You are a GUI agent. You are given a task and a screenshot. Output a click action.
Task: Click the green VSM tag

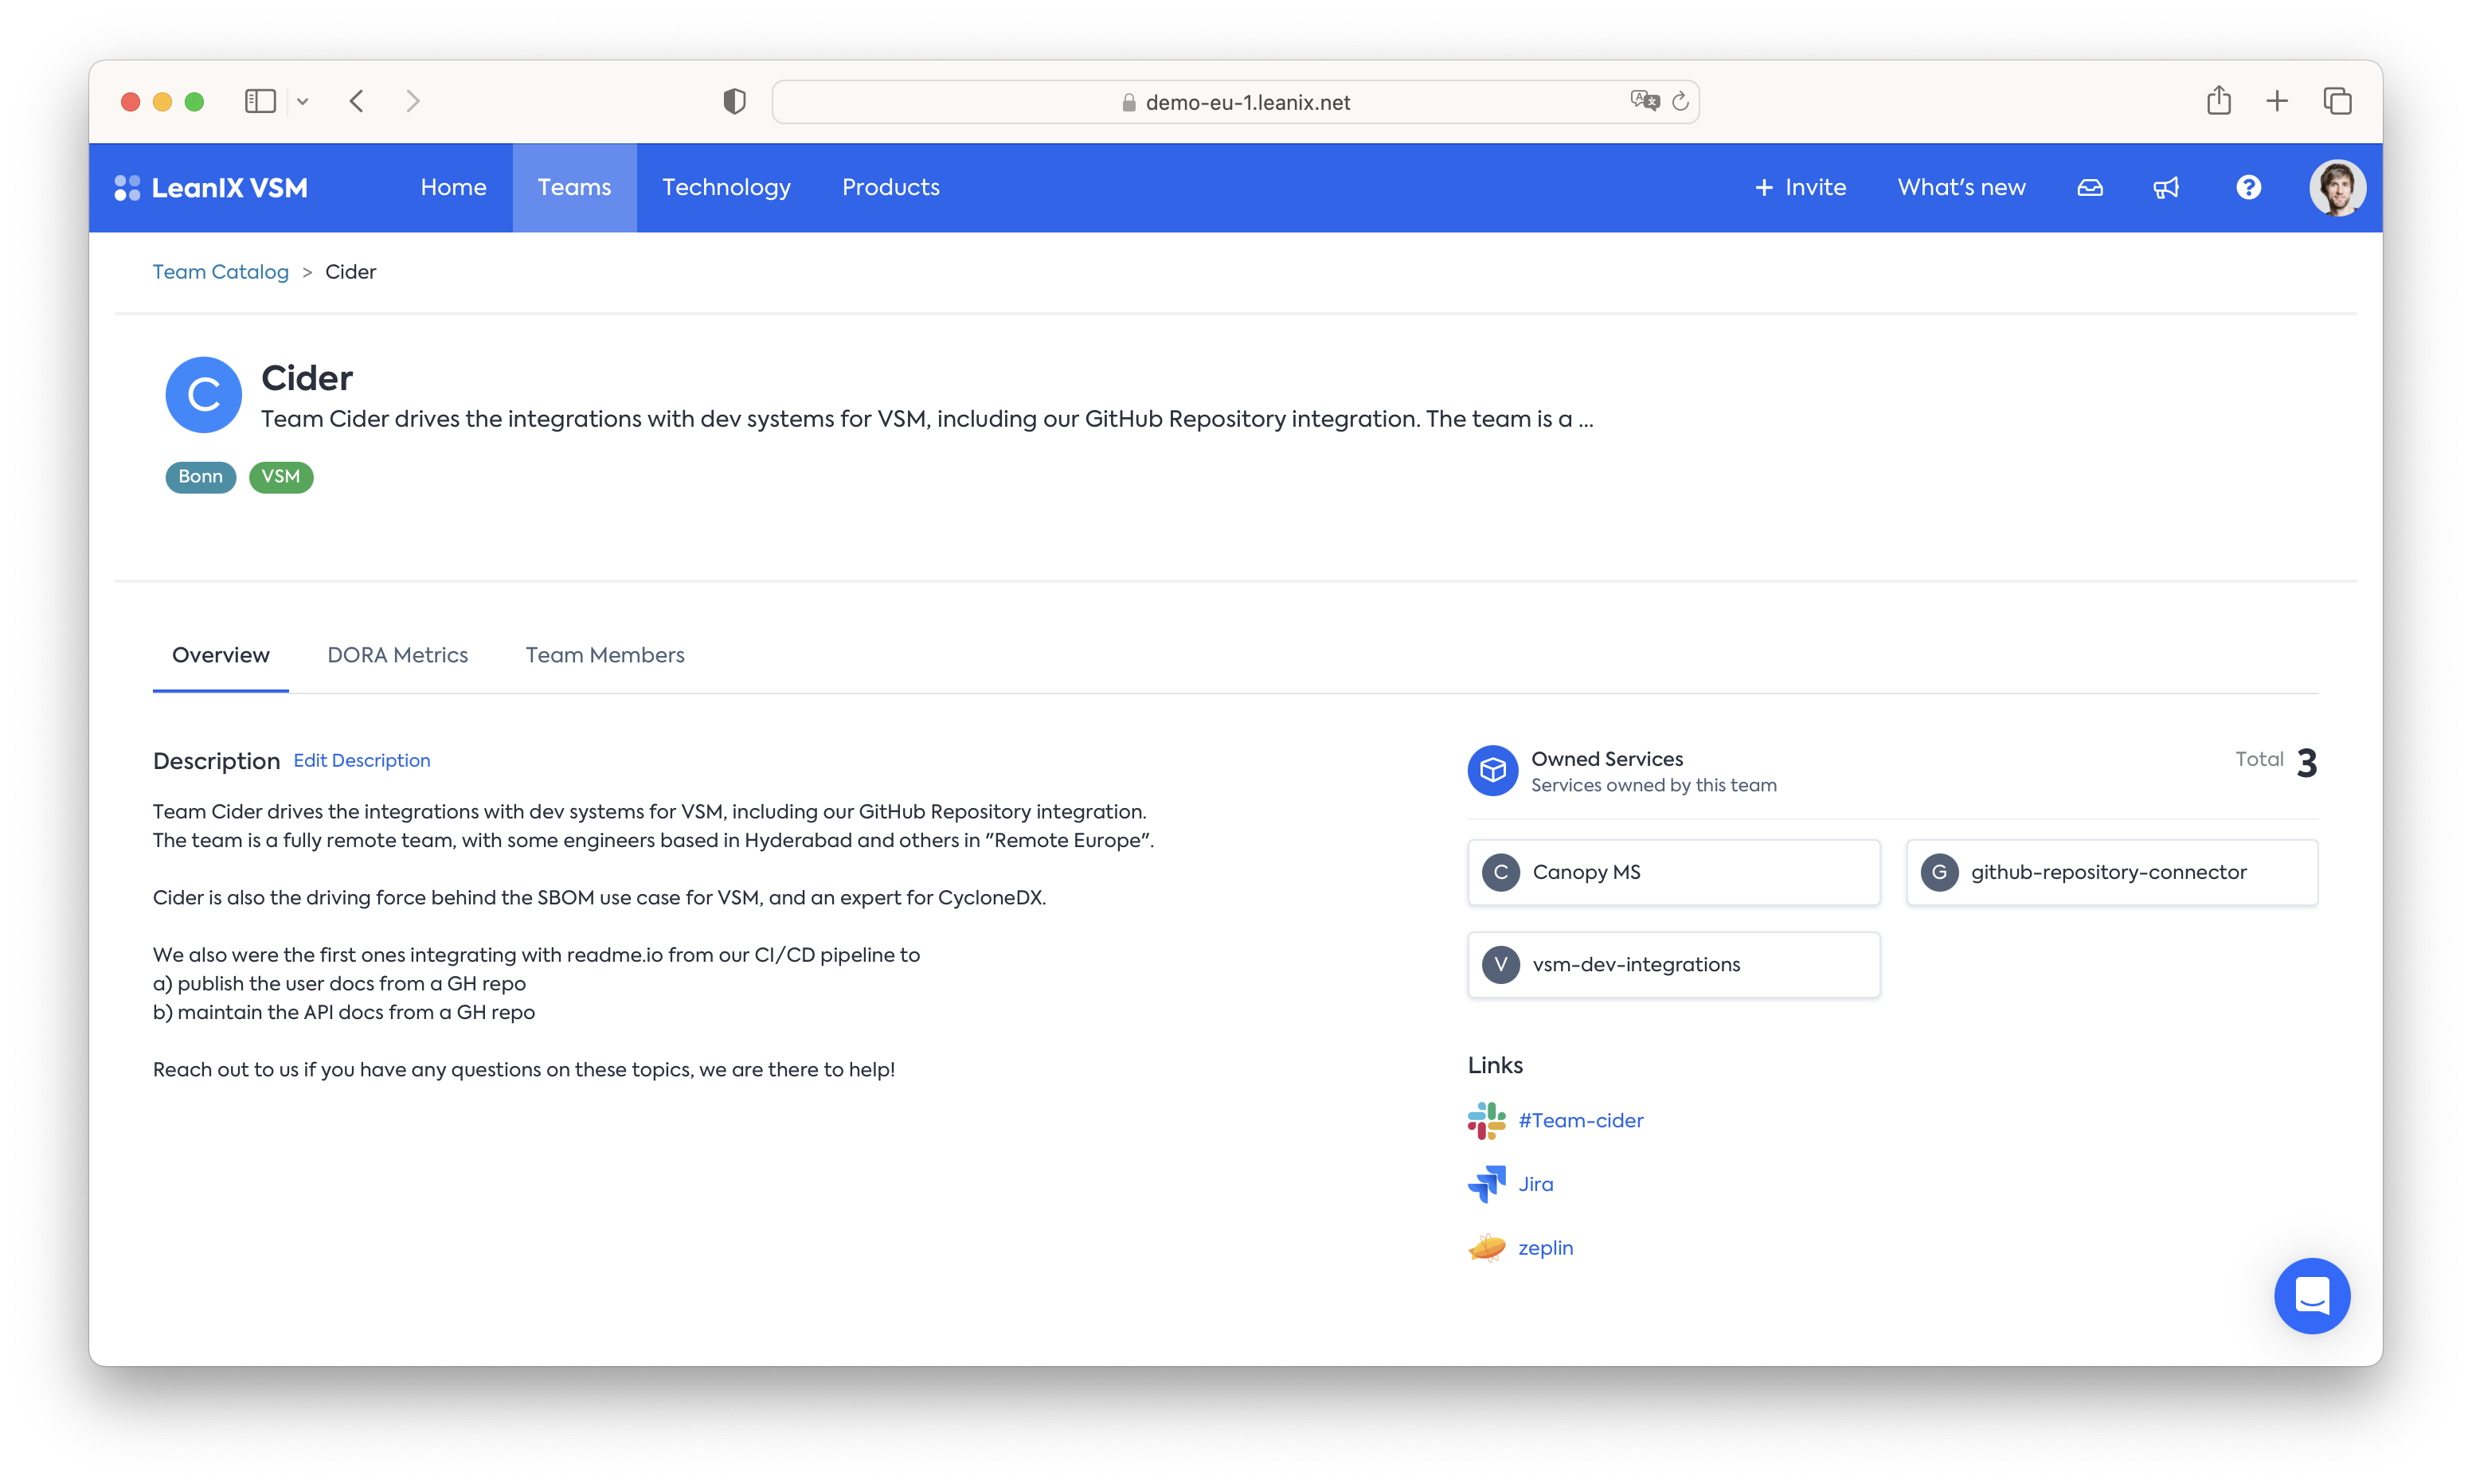pyautogui.click(x=281, y=477)
